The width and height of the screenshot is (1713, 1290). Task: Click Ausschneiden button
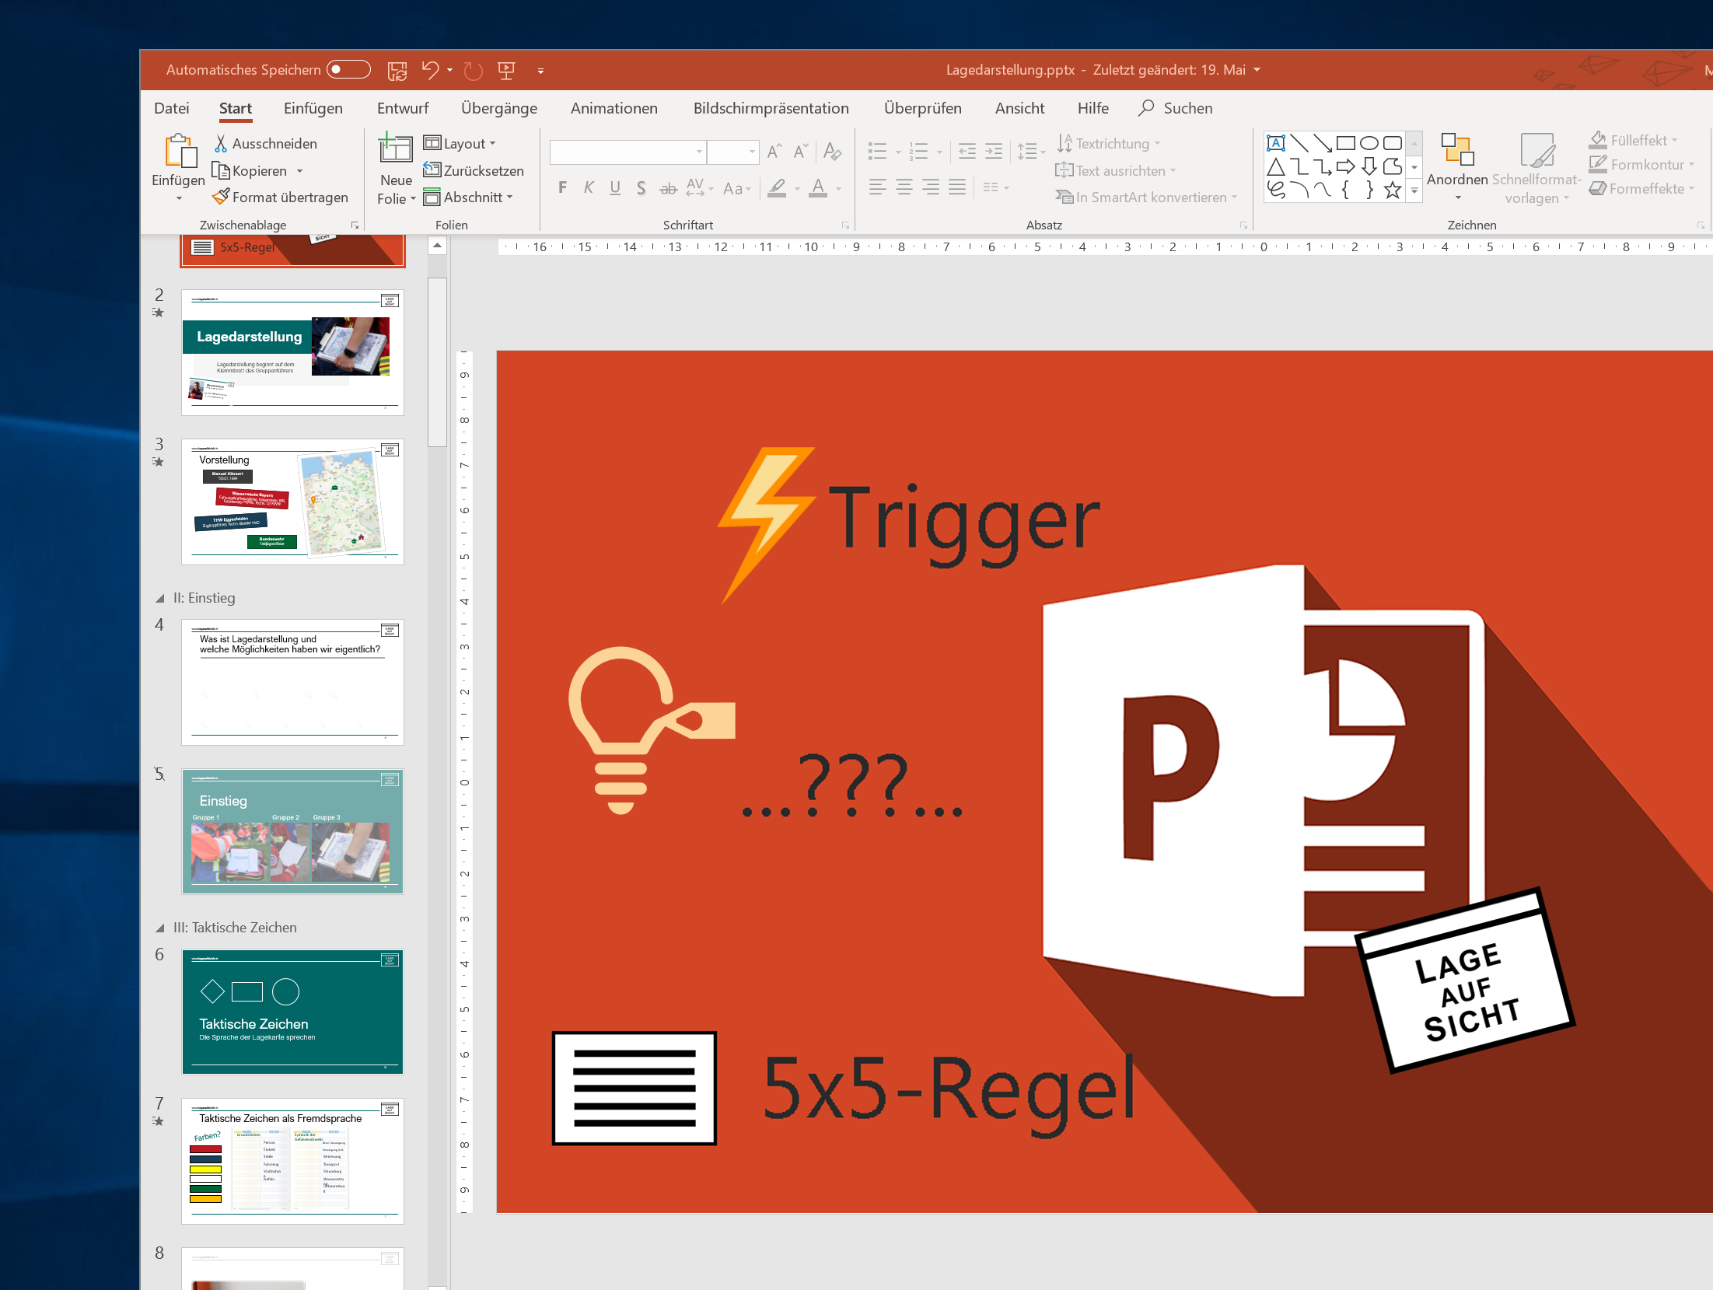[x=266, y=144]
